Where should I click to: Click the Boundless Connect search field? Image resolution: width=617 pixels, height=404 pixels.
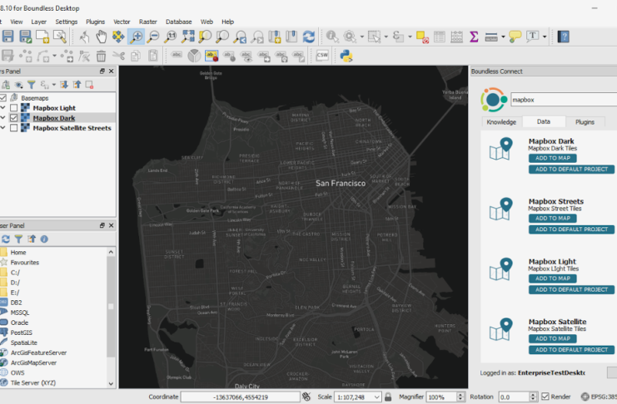point(564,100)
